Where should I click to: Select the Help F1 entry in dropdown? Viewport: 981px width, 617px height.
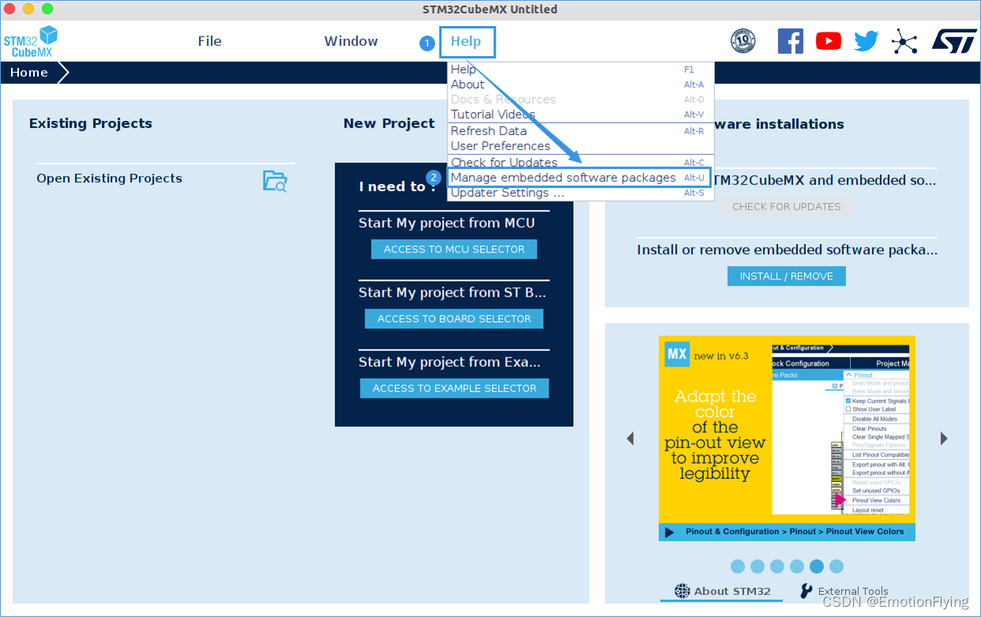point(580,69)
